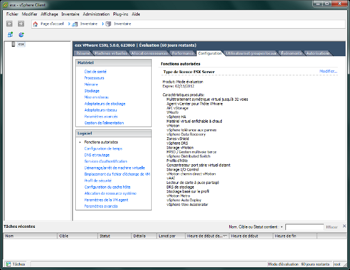Switch to the Allocation ressources tab
The image size is (350, 270).
pos(149,53)
